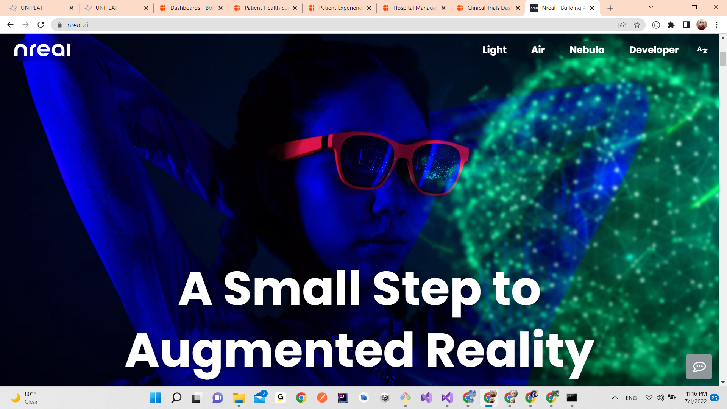727x409 pixels.
Task: Open the Chrome profile avatar
Action: tap(701, 25)
